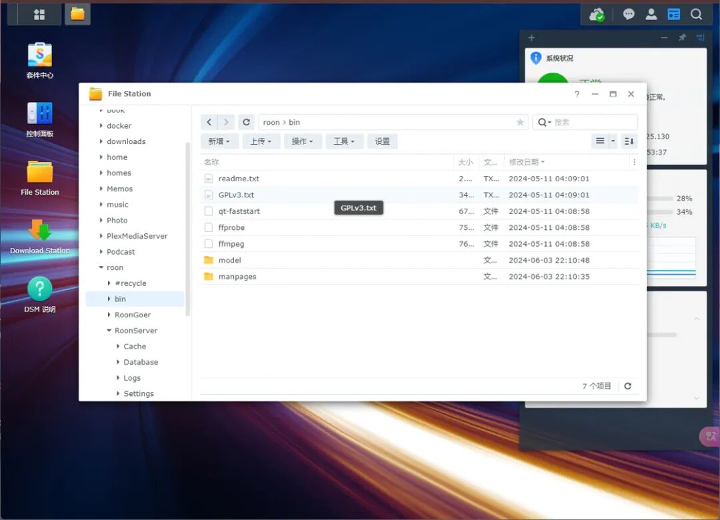
Task: Open the File Station help question mark
Action: [577, 94]
